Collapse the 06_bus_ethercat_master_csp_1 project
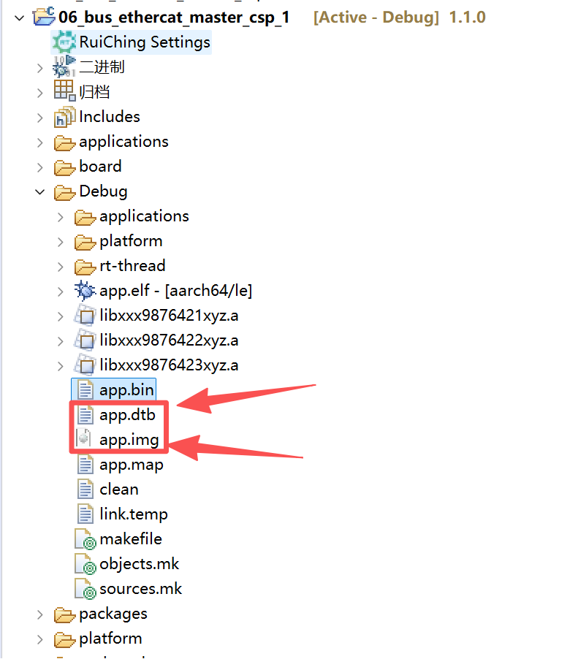Viewport: 578px width, 659px height. 19,18
